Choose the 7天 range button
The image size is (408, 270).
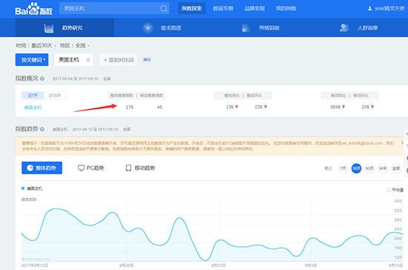tap(343, 168)
